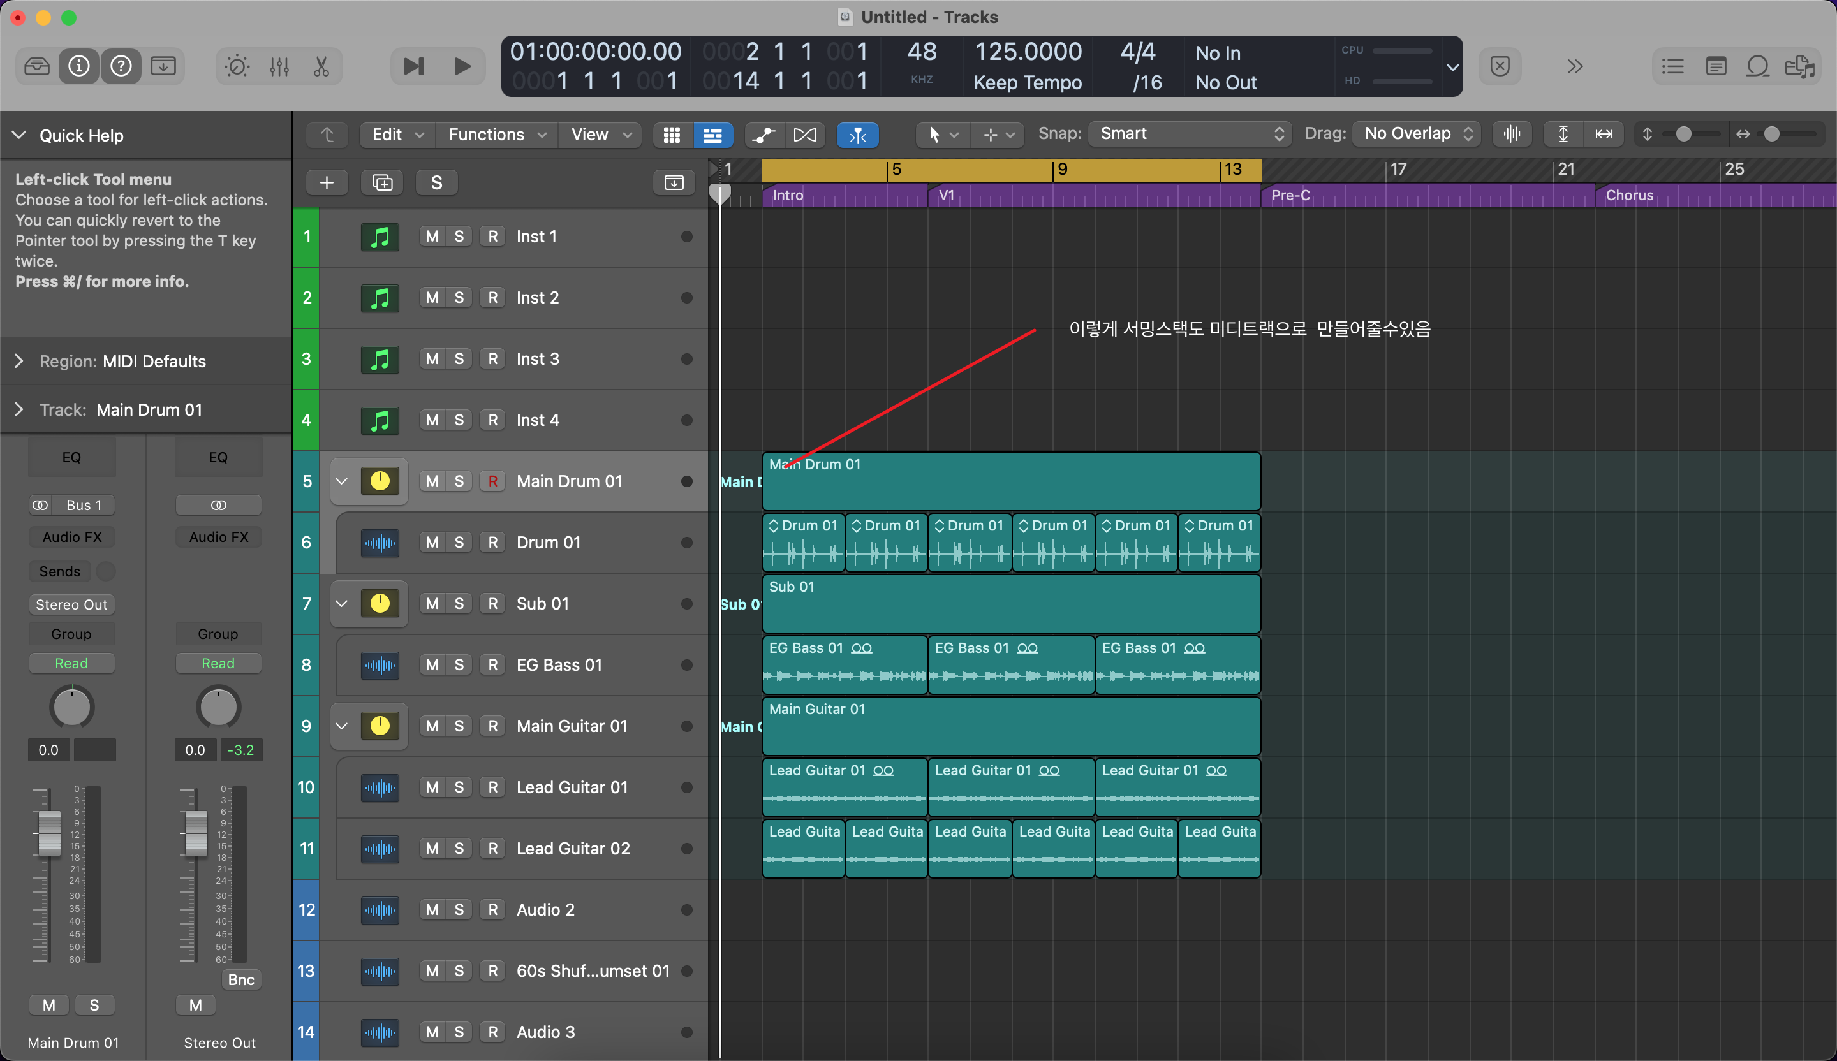Open Loop Browser icon
The width and height of the screenshot is (1837, 1061).
[1759, 67]
